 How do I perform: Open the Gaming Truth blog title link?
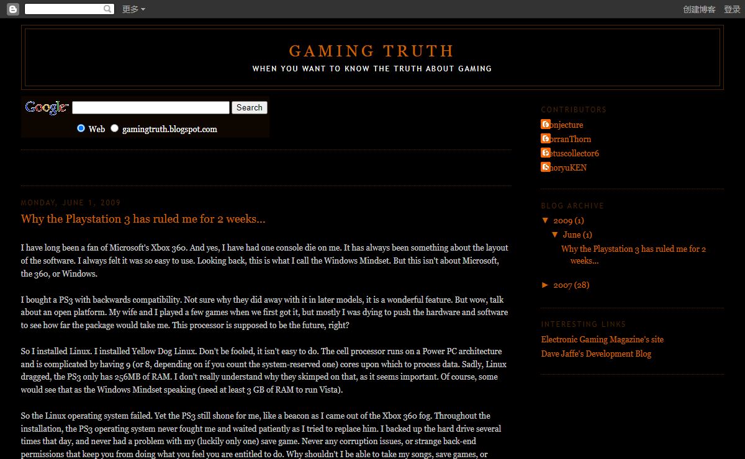click(x=372, y=51)
